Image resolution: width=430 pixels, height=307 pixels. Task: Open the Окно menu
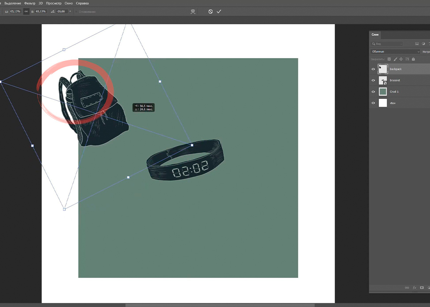coord(69,3)
